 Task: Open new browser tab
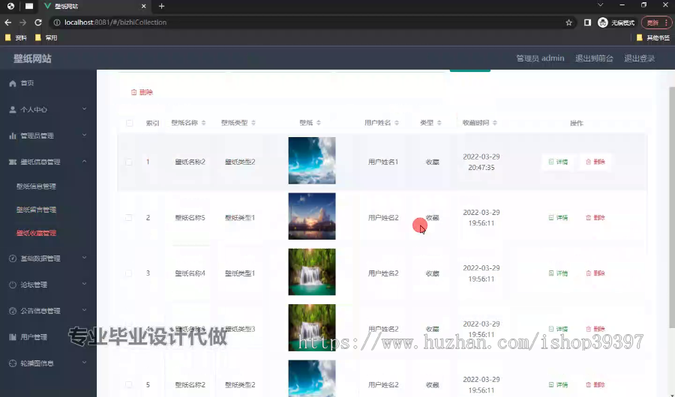click(161, 6)
